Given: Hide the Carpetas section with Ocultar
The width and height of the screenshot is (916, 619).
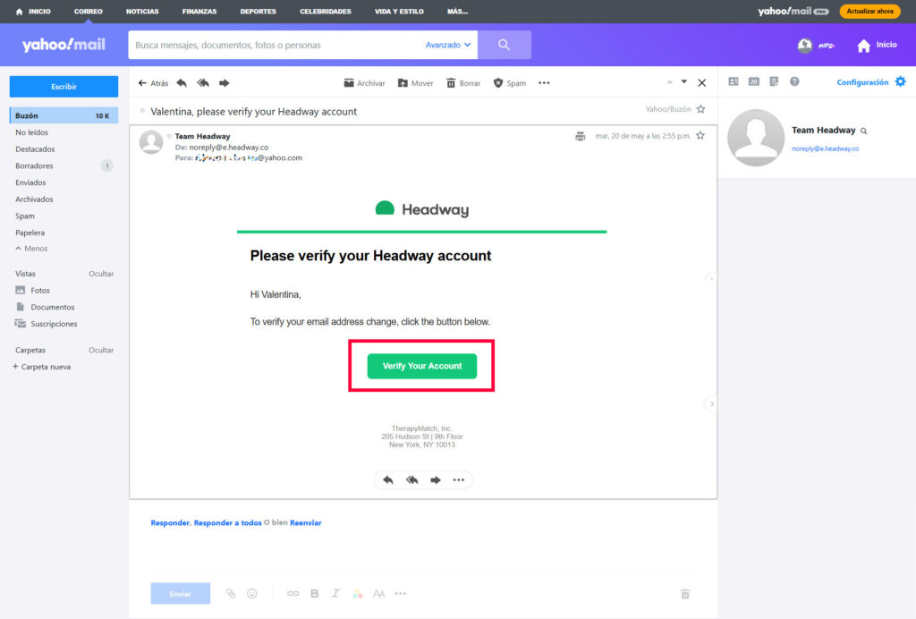Looking at the screenshot, I should 101,351.
